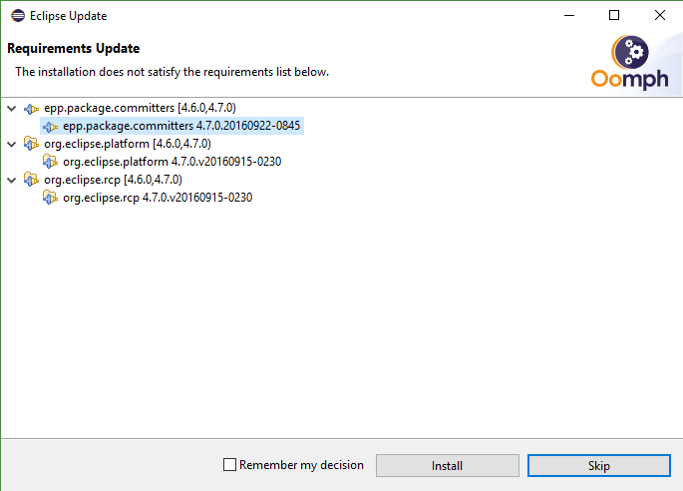Screen dimensions: 683x491
Task: Maximize the Eclipse Update window
Action: coord(614,15)
